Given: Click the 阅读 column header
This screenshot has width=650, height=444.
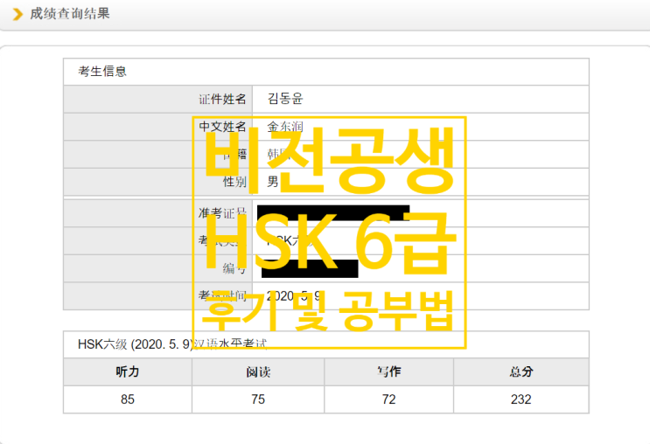Looking at the screenshot, I should click(258, 372).
